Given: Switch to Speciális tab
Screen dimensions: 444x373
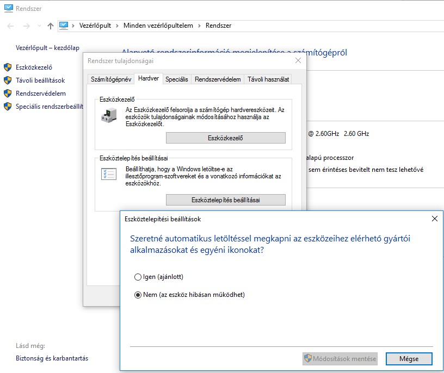Looking at the screenshot, I should [x=177, y=79].
